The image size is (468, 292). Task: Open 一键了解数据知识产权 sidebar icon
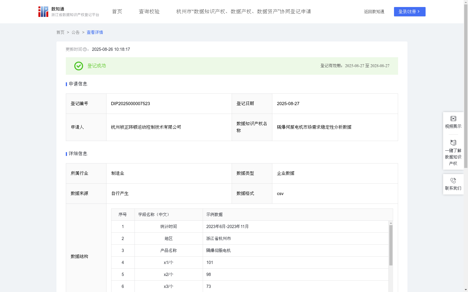453,142
